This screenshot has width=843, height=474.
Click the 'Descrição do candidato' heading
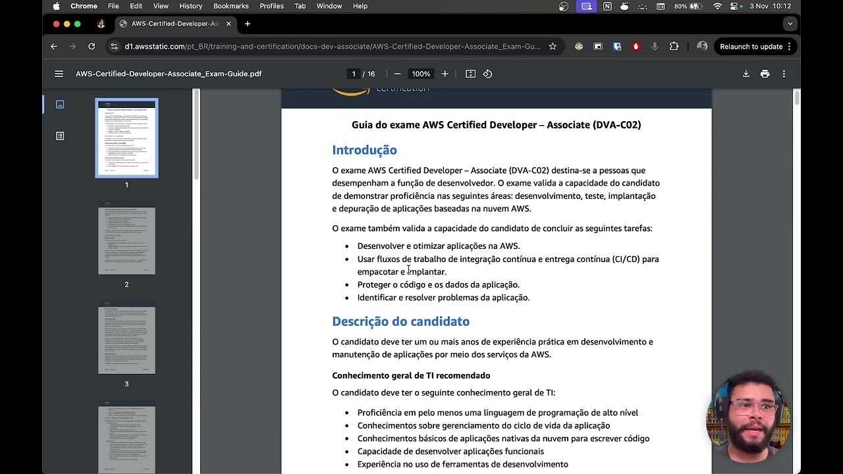click(400, 321)
